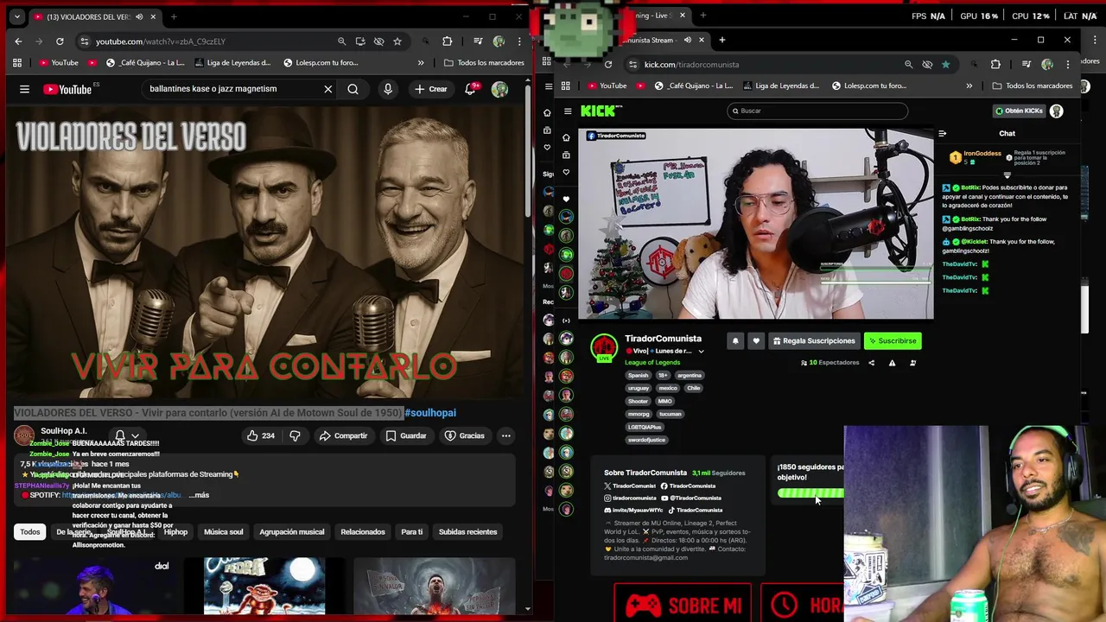Toggle the TiradorComunista notification bell

tap(735, 341)
